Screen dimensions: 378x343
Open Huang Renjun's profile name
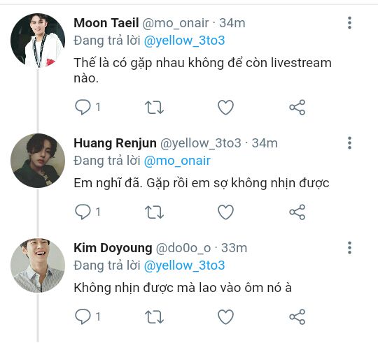(115, 143)
